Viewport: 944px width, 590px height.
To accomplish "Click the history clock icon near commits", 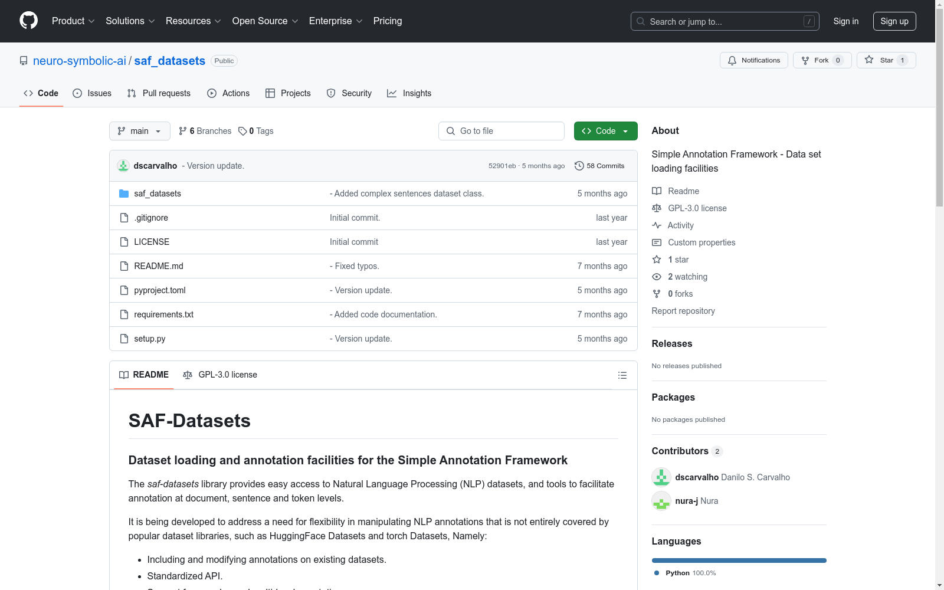I will 579,166.
